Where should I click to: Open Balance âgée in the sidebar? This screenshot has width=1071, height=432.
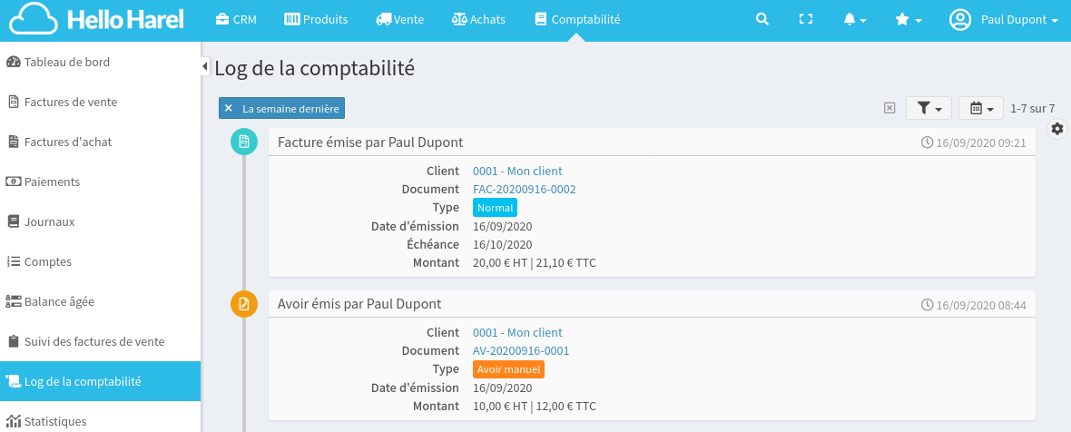(59, 301)
